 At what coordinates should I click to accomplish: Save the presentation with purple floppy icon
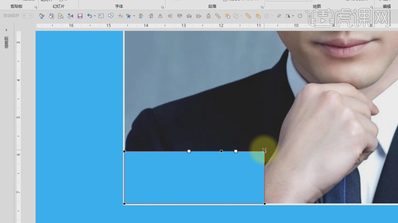click(80, 16)
